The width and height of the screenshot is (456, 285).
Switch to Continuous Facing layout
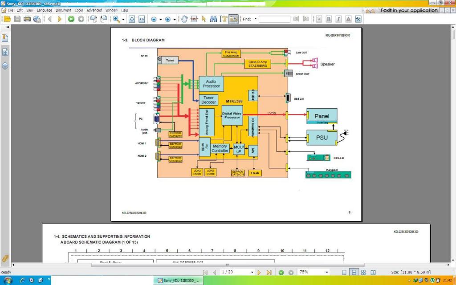(363, 273)
